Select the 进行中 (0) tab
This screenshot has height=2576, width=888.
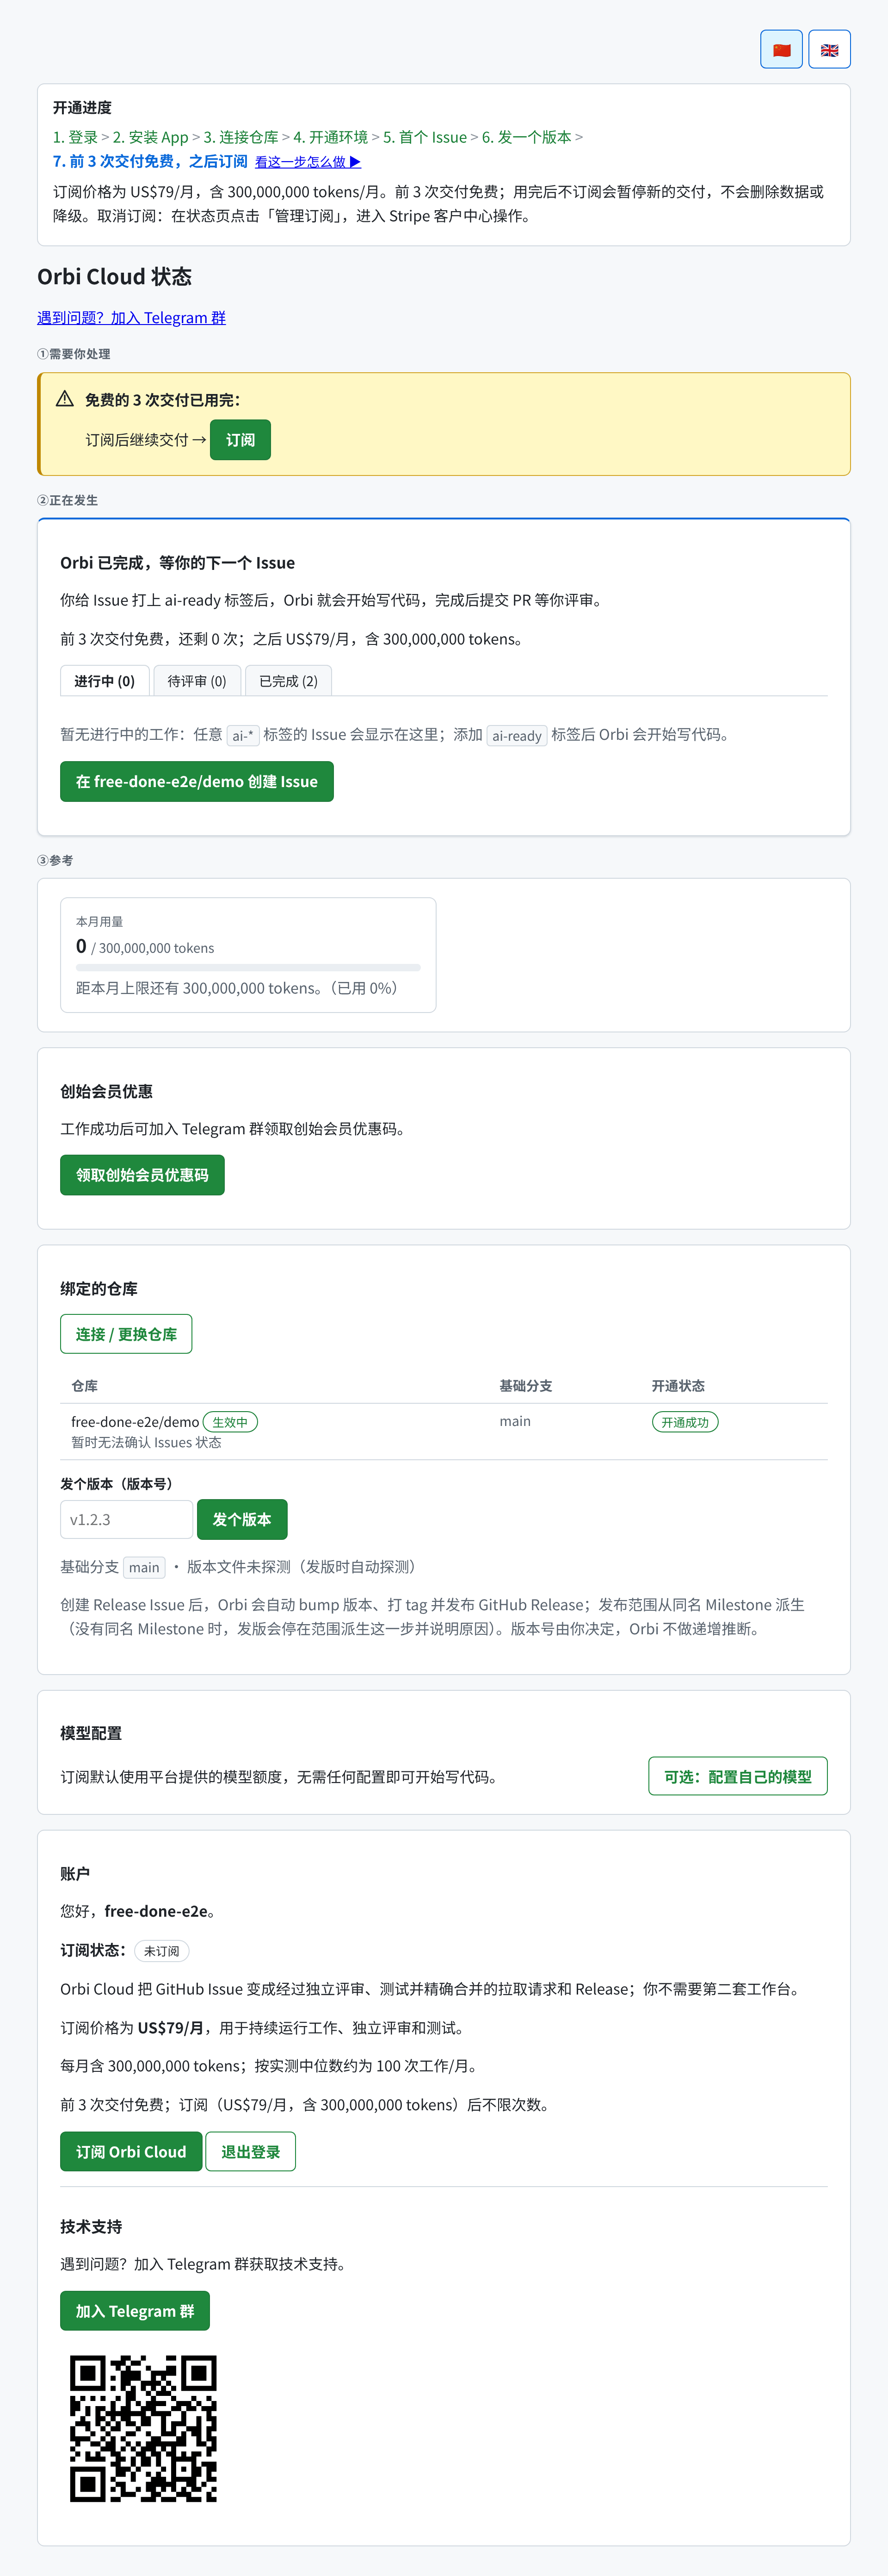(x=105, y=681)
